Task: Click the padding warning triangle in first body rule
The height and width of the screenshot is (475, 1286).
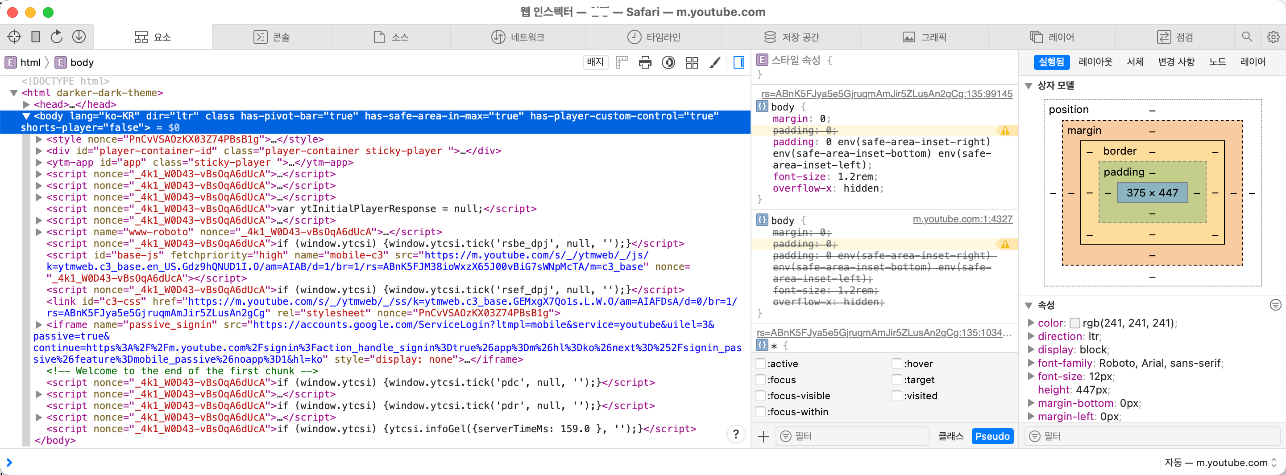Action: point(1005,131)
